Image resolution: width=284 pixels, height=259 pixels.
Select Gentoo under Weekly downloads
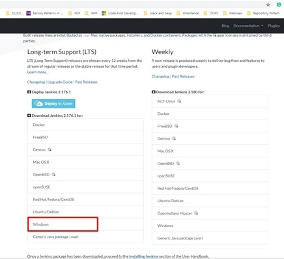[x=210, y=138]
